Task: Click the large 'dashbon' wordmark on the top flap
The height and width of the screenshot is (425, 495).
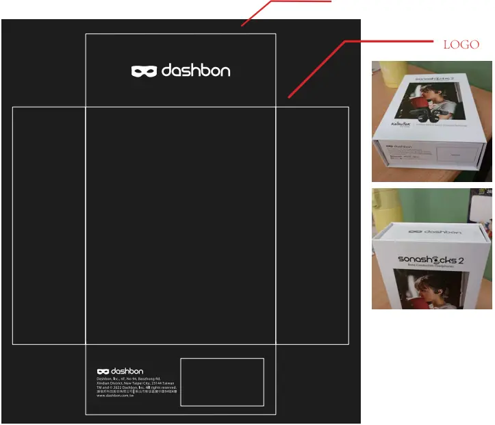Action: [x=196, y=70]
